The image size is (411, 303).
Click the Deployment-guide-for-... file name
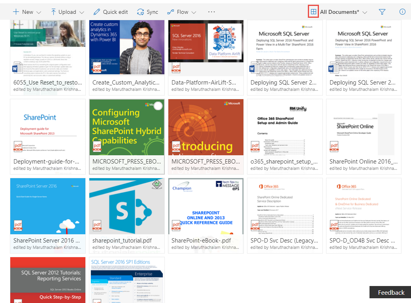tap(46, 162)
